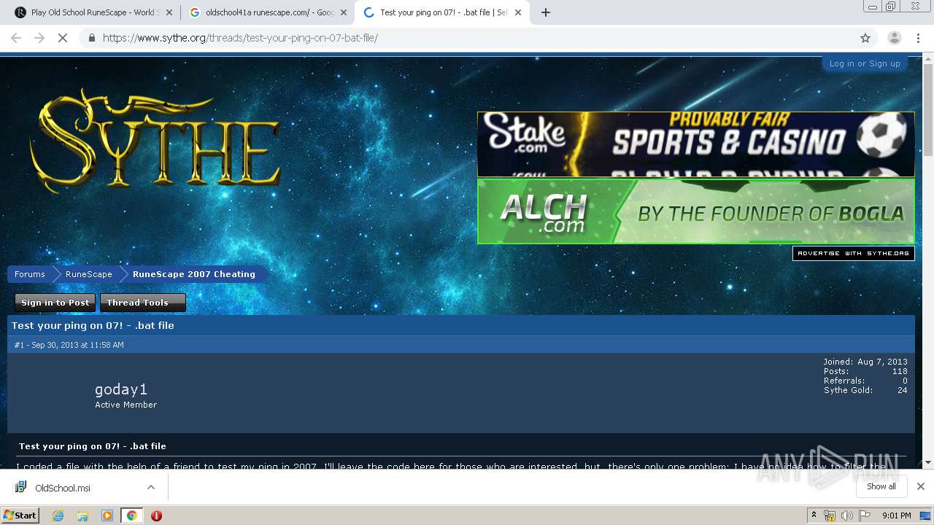Close the downloads bar
The width and height of the screenshot is (934, 525).
(x=921, y=486)
